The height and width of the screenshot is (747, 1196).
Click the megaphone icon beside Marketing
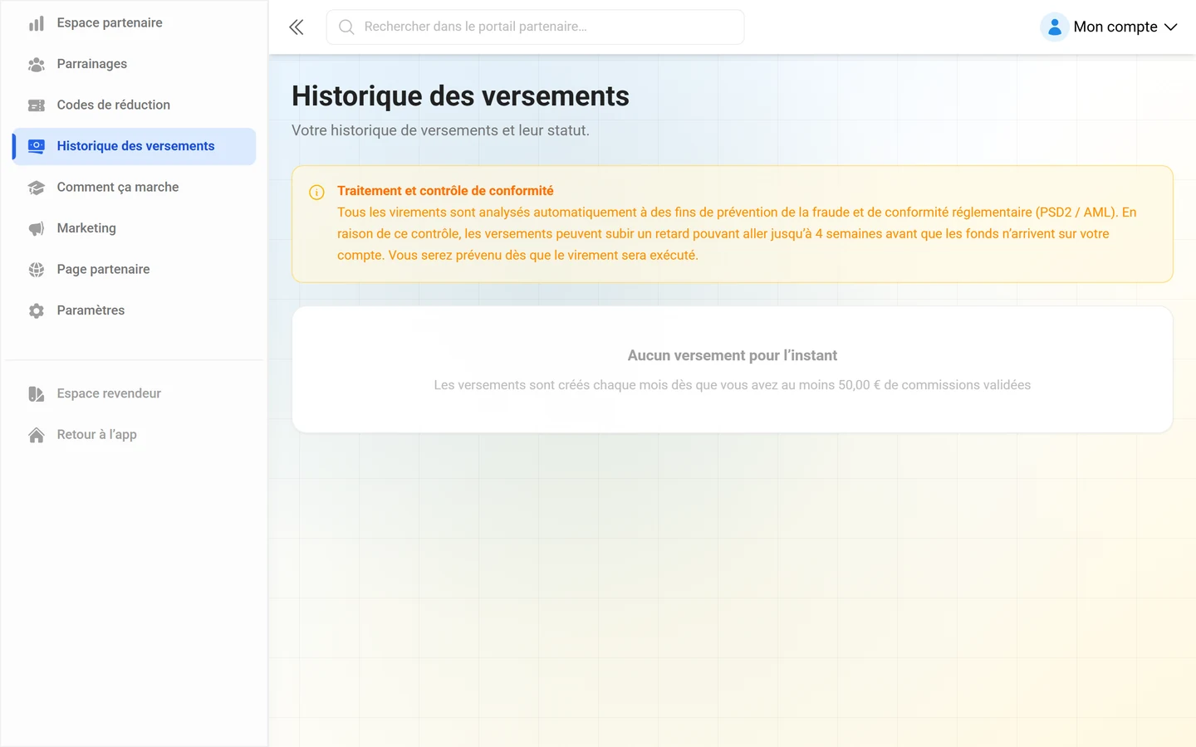click(x=37, y=228)
